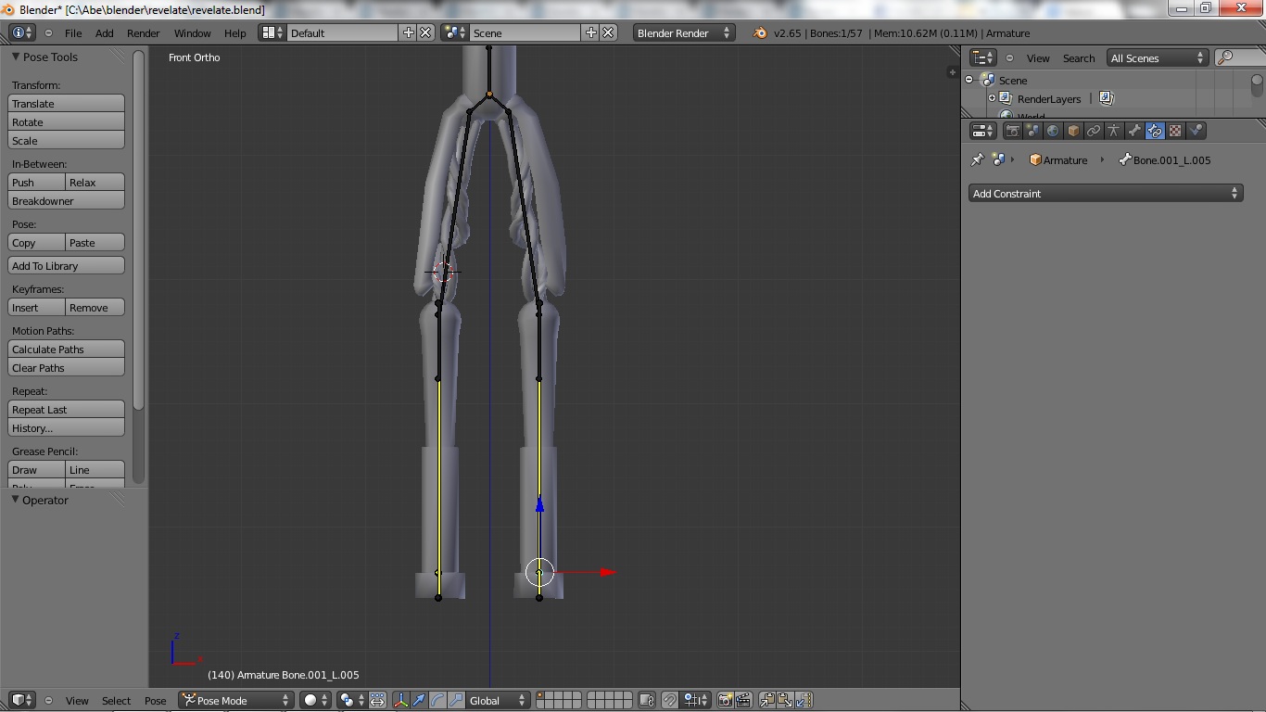The height and width of the screenshot is (712, 1266).
Task: Expand the RenderLayers tree item
Action: [x=992, y=98]
